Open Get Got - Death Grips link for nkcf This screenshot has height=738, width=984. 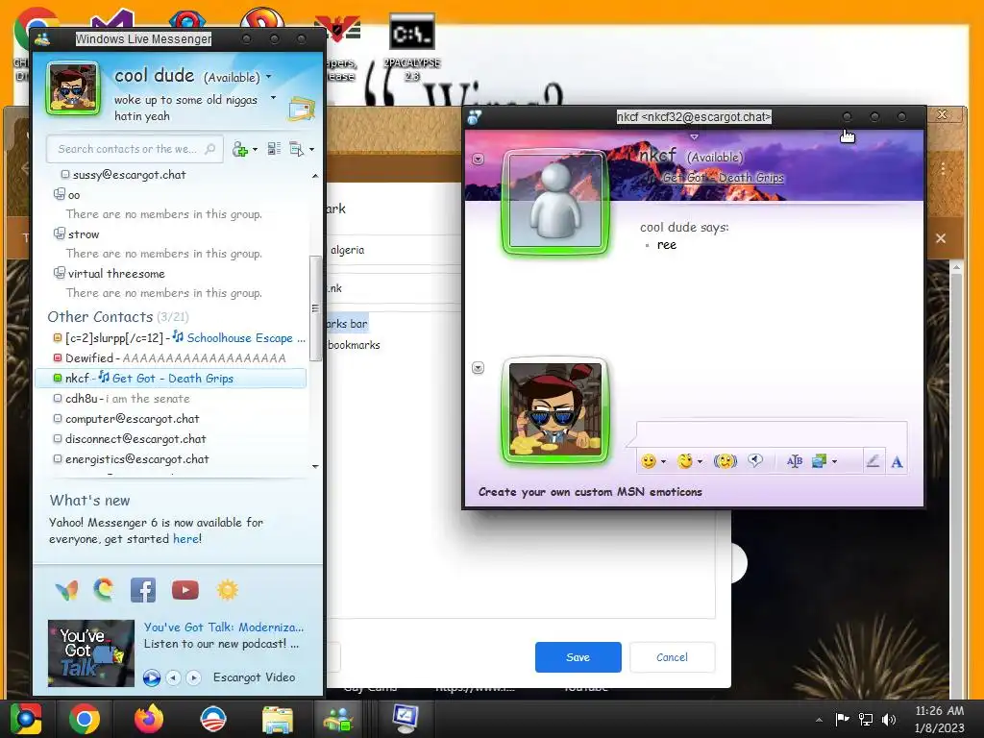(x=173, y=379)
